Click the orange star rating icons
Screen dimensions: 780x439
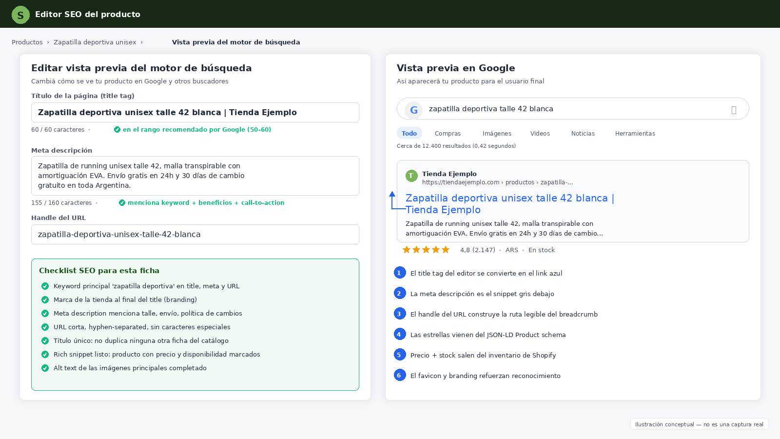tap(426, 250)
